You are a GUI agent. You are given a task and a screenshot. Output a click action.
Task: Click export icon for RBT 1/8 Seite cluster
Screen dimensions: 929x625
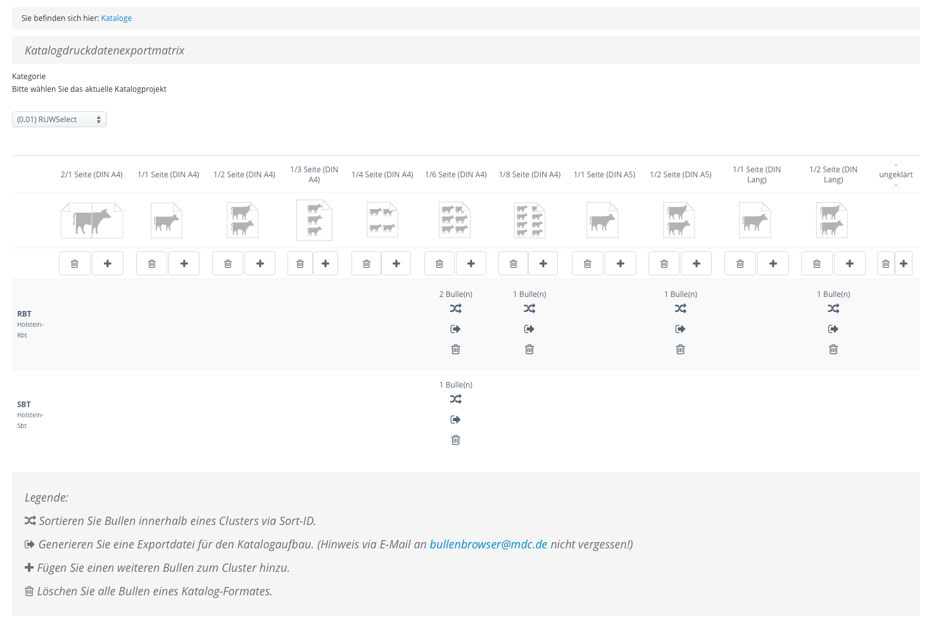(529, 329)
